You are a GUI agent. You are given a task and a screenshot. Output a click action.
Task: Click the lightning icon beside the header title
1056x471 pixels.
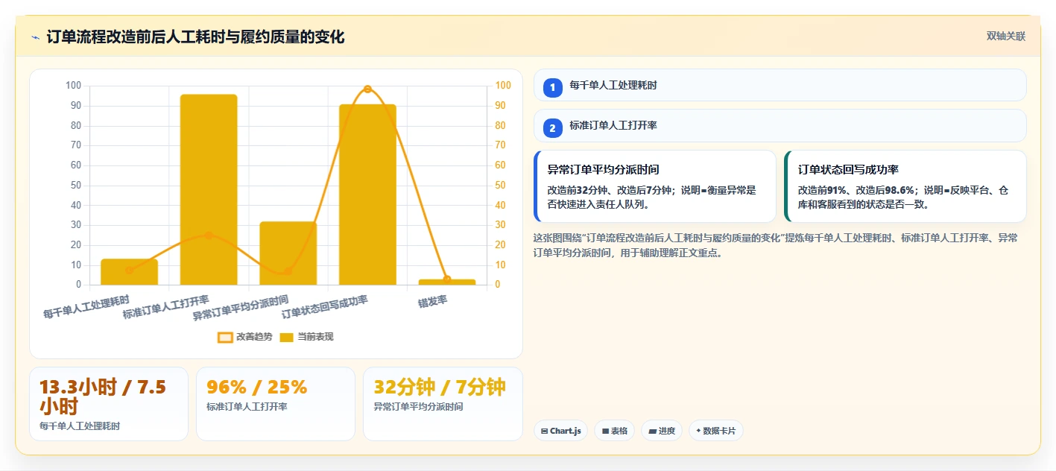(x=35, y=37)
